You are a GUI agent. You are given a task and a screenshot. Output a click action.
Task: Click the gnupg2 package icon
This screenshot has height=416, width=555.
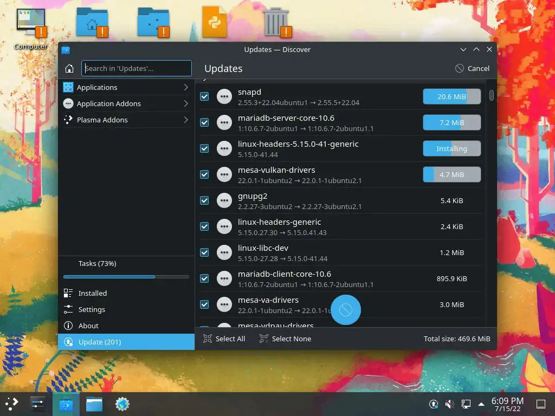click(224, 200)
